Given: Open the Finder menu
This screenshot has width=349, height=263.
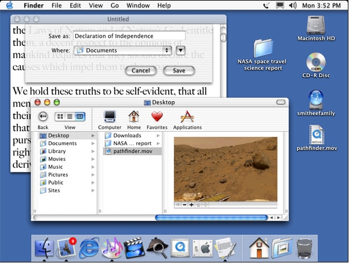Looking at the screenshot, I should tap(34, 5).
